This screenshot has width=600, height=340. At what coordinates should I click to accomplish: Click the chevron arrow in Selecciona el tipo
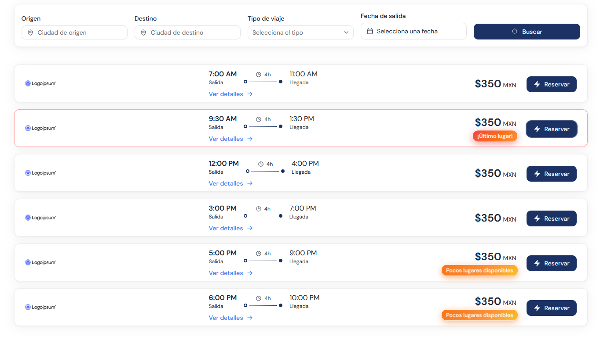(346, 32)
